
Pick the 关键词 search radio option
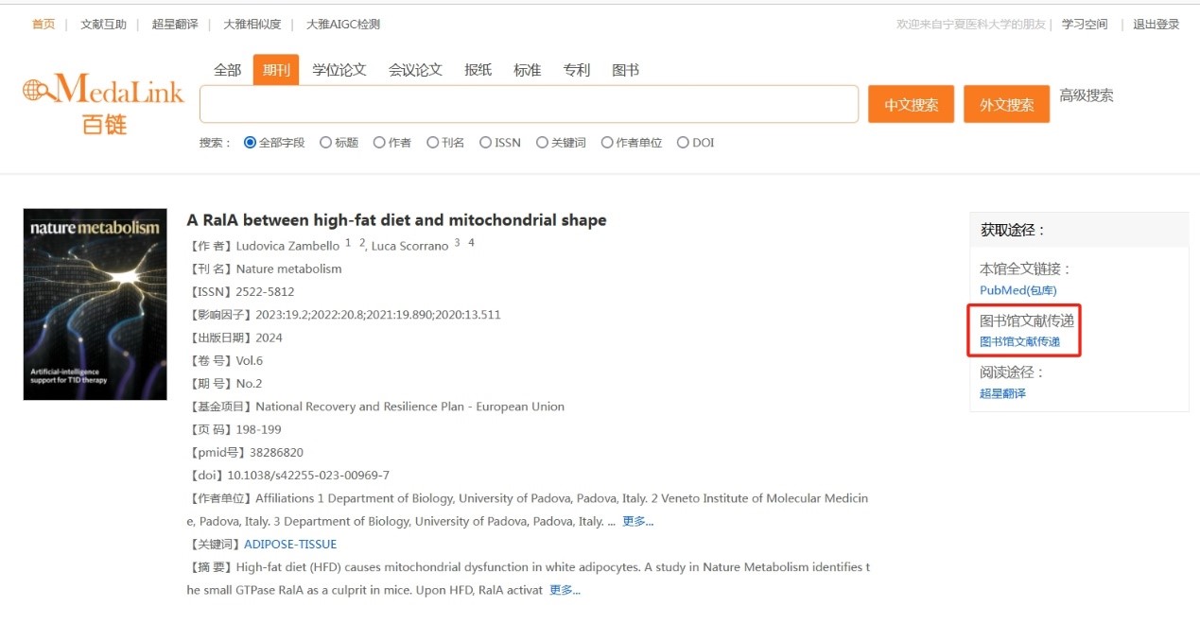pyautogui.click(x=542, y=143)
